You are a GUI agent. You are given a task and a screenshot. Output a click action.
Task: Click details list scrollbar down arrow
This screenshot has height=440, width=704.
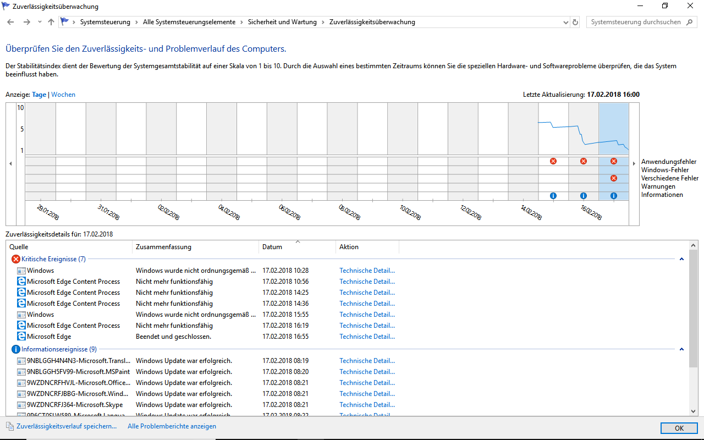click(x=693, y=411)
